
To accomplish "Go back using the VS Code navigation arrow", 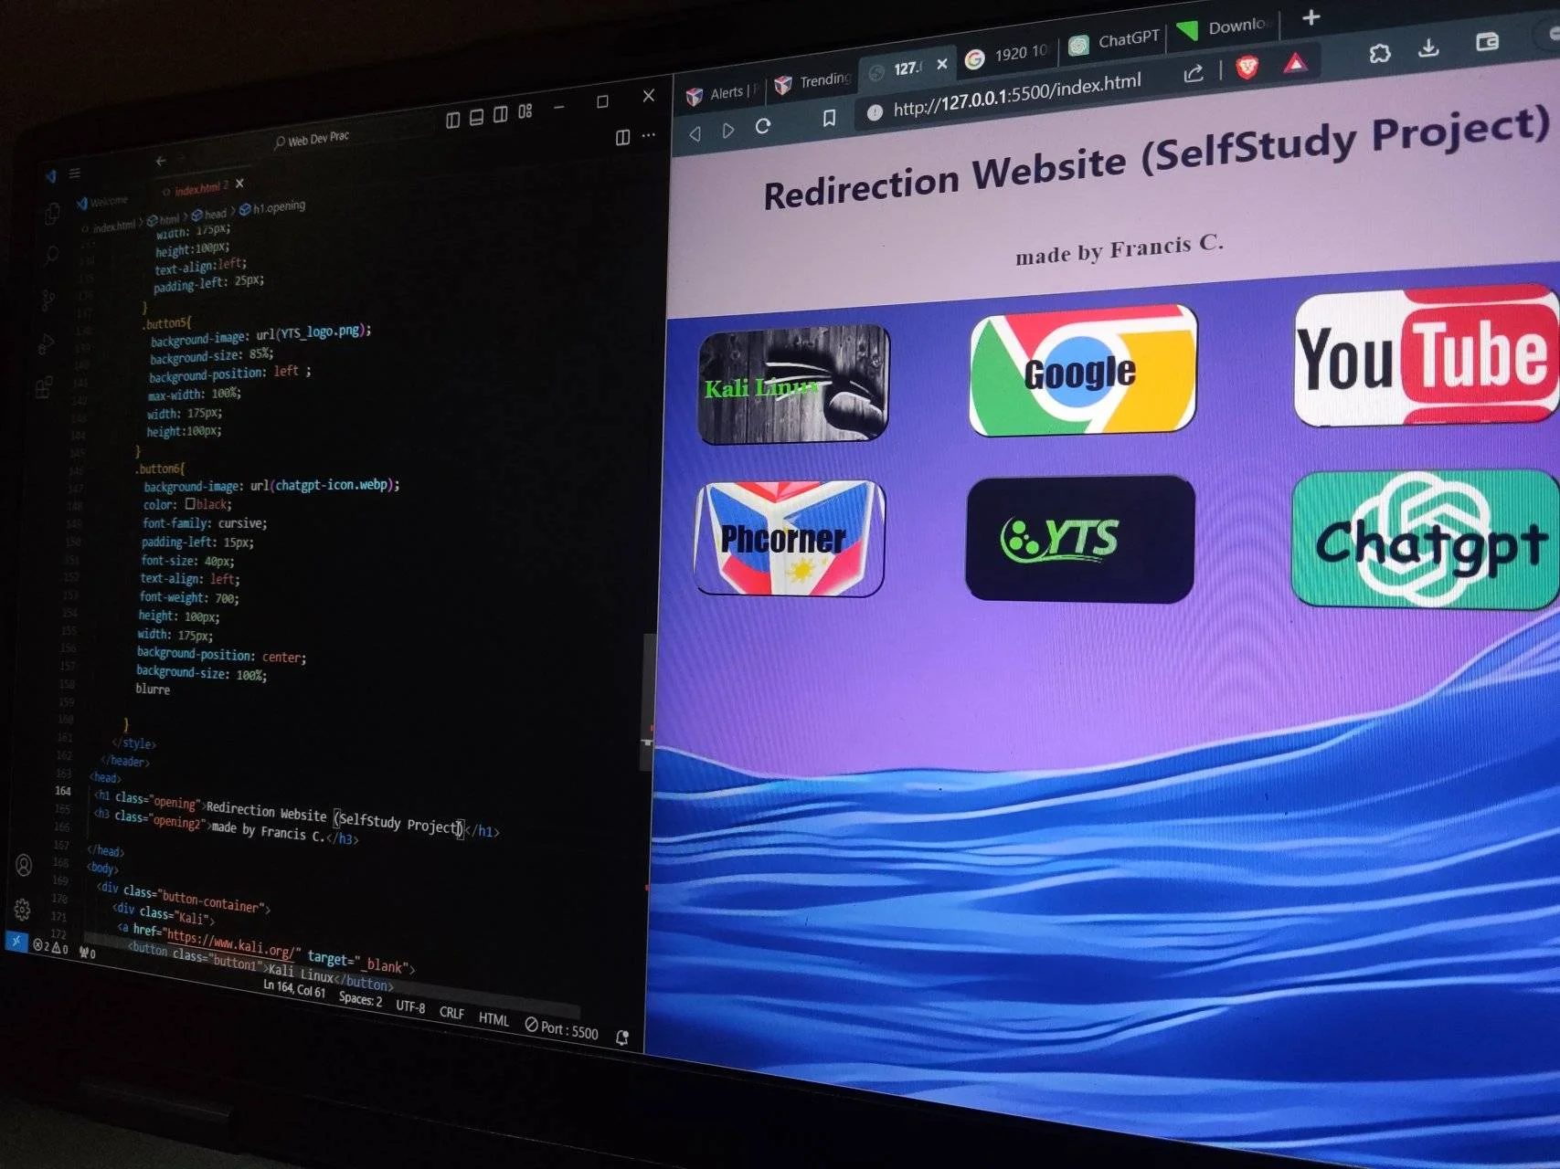I will pos(161,161).
